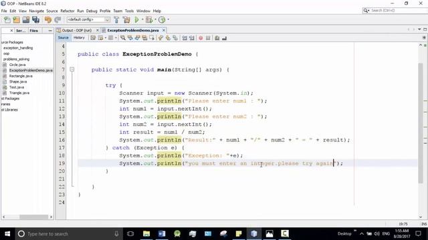Open File Explorer from the taskbar

(146, 234)
